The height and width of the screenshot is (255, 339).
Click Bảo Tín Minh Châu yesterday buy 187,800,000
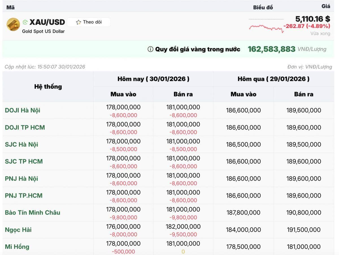coord(243,212)
